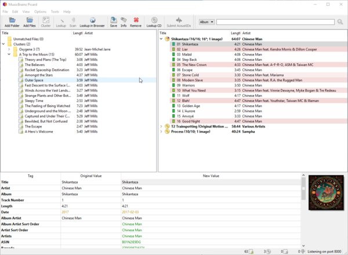This screenshot has width=348, height=255.
Task: Collapse the Shikantaza album
Action: 161,39
